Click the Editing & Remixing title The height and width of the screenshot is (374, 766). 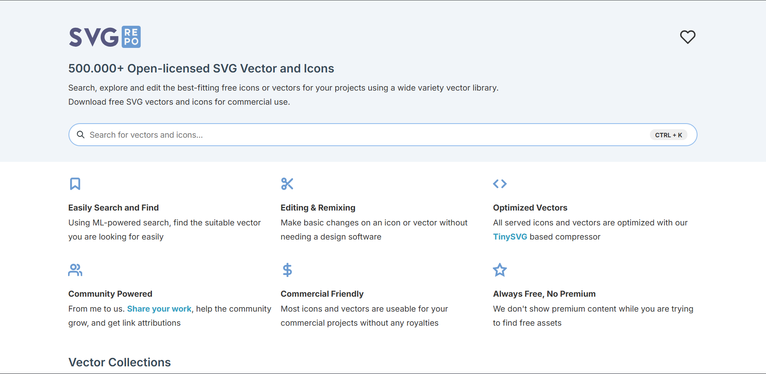coord(318,207)
